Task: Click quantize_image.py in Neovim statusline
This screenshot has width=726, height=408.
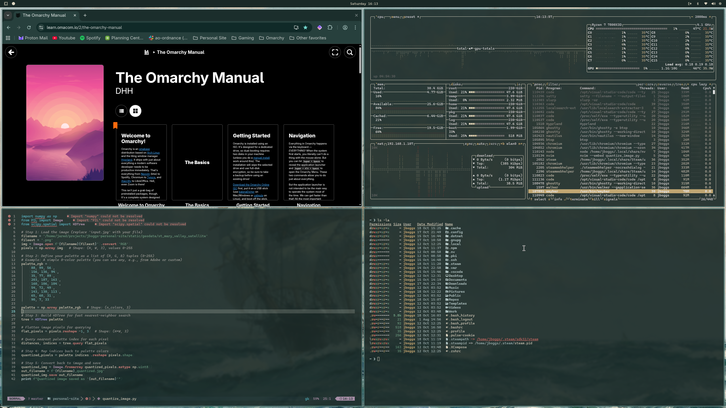Action: [119, 399]
